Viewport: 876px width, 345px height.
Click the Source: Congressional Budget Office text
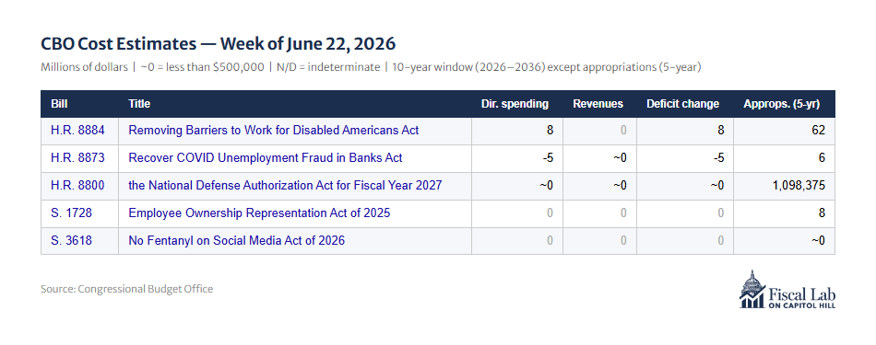coord(127,289)
